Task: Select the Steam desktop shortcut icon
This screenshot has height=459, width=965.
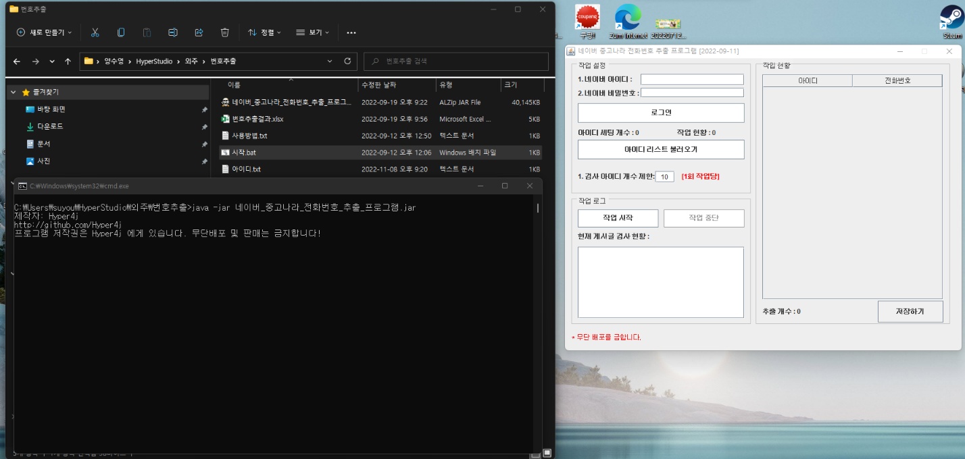Action: point(951,22)
